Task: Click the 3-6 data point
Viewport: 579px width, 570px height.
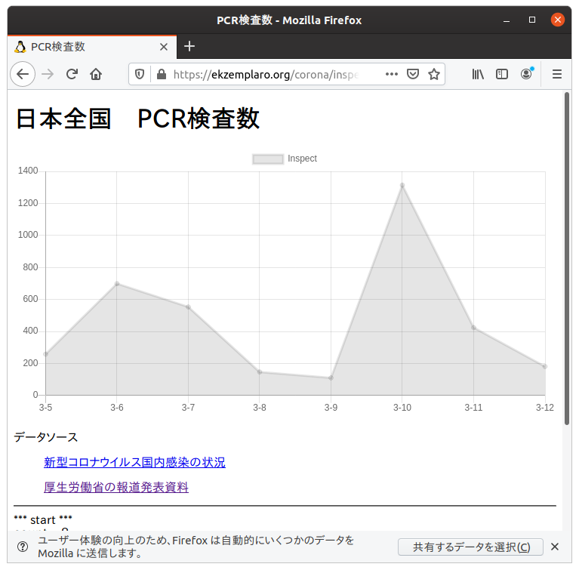Action: tap(117, 284)
